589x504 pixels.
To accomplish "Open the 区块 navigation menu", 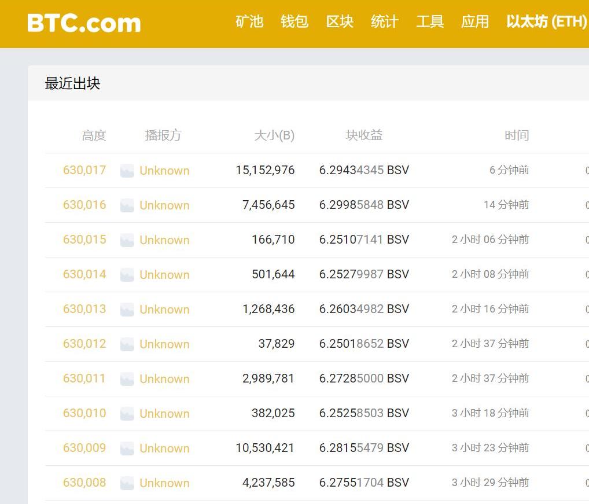I will [x=340, y=22].
